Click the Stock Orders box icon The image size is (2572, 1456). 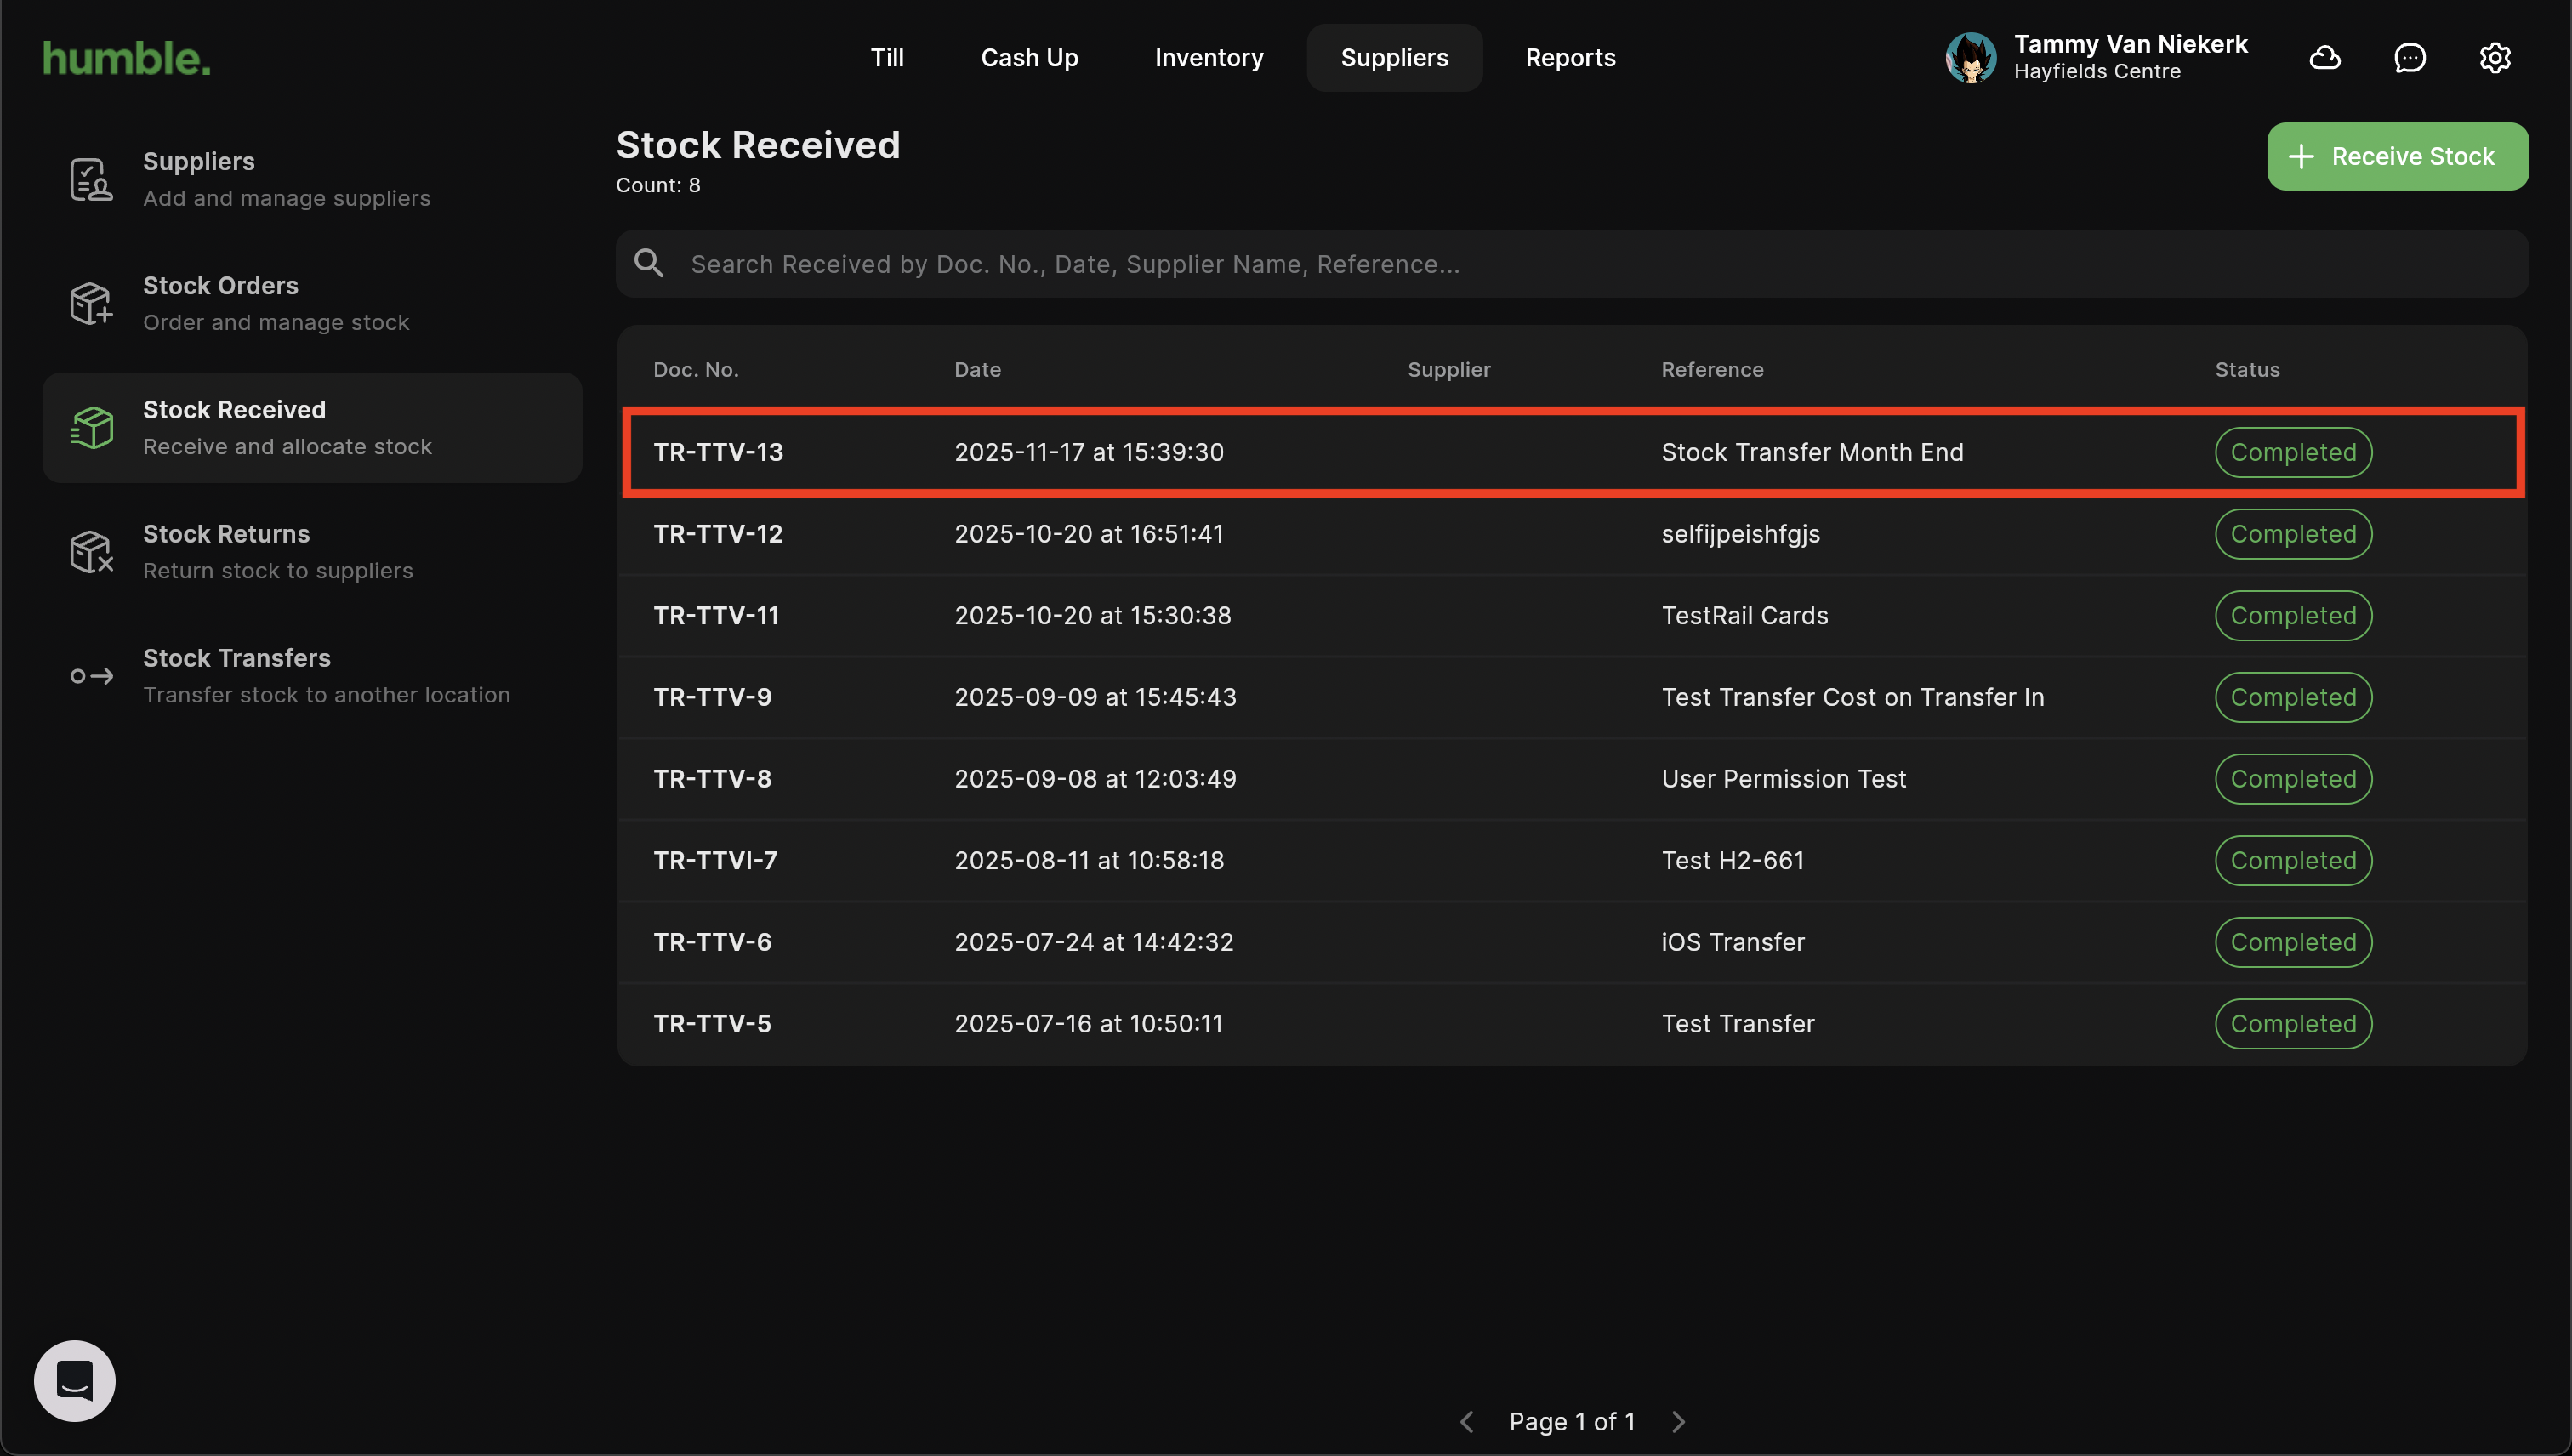pos(91,304)
